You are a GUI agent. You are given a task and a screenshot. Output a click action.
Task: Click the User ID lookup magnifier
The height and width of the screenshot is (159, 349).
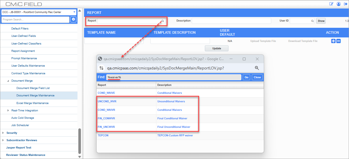[x=312, y=21]
